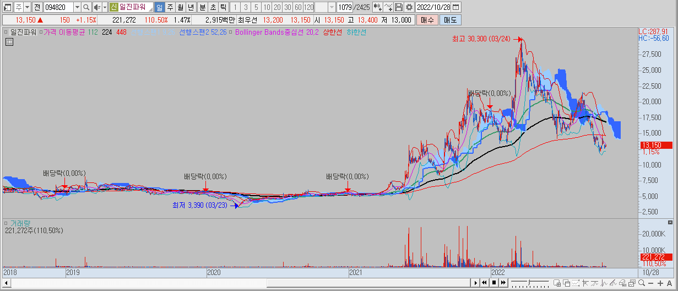Image resolution: width=678 pixels, height=291 pixels.
Task: Open the calendar date picker icon
Action: tap(456, 7)
